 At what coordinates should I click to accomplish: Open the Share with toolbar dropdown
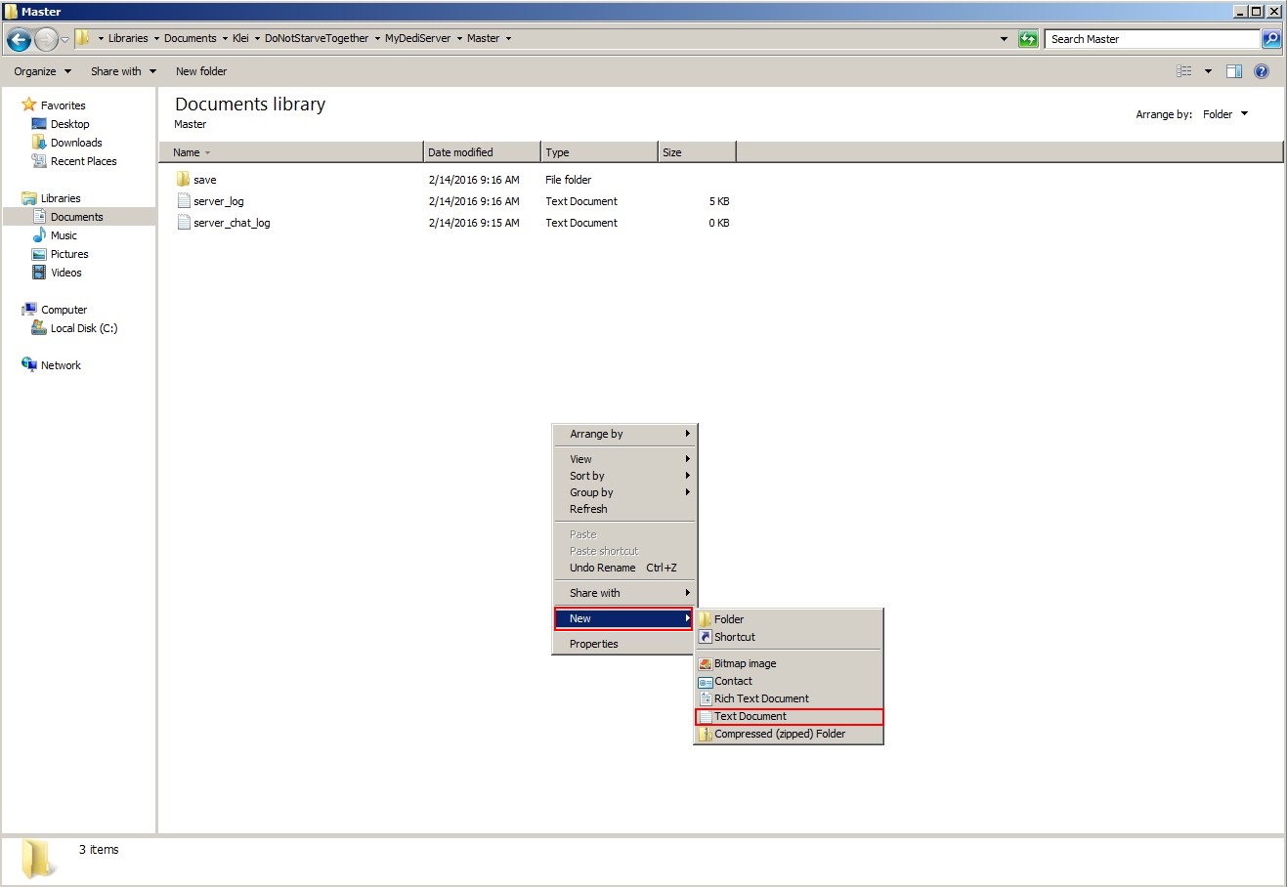click(x=123, y=71)
